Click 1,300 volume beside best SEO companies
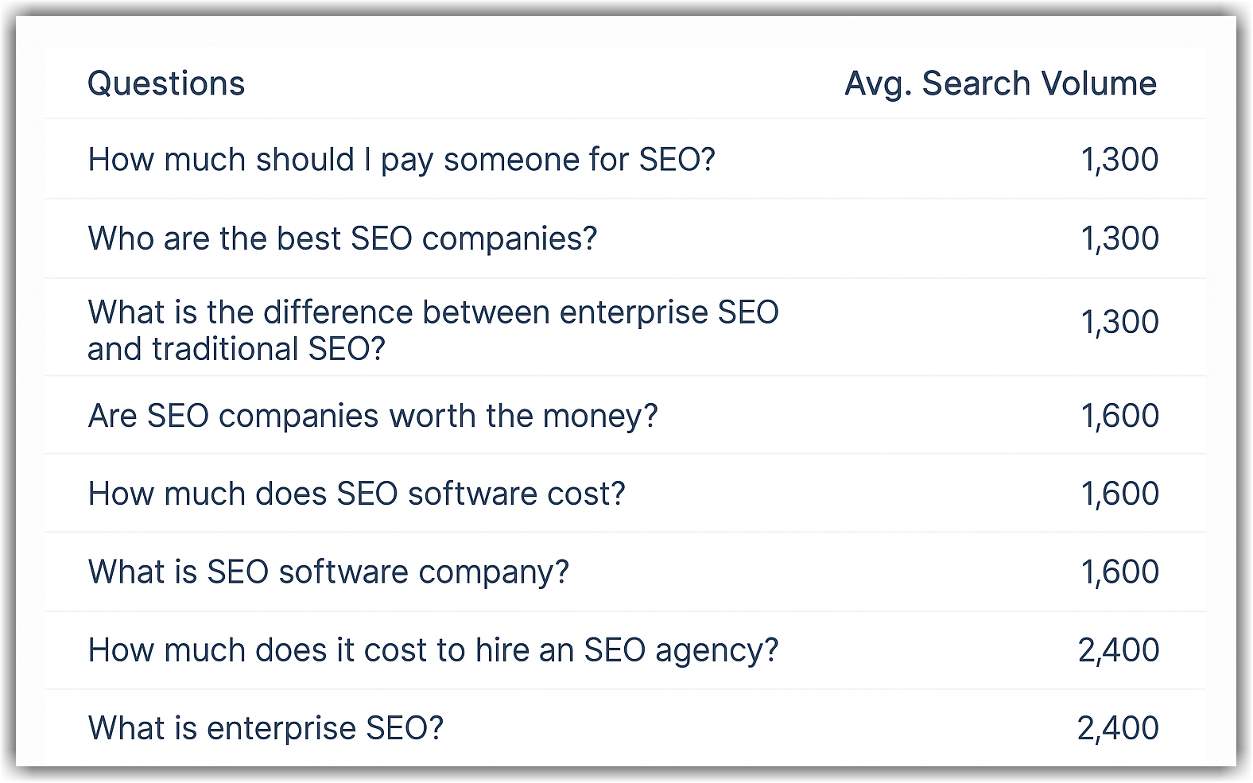This screenshot has width=1253, height=783. [x=1119, y=238]
